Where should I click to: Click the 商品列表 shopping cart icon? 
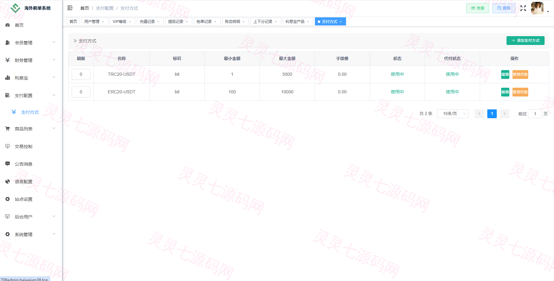point(8,129)
